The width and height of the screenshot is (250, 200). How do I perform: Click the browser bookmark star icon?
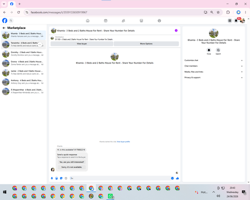[218, 12]
